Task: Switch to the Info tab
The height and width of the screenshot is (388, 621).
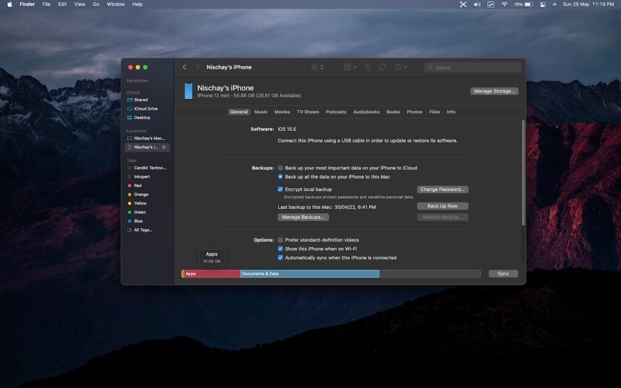Action: [451, 112]
